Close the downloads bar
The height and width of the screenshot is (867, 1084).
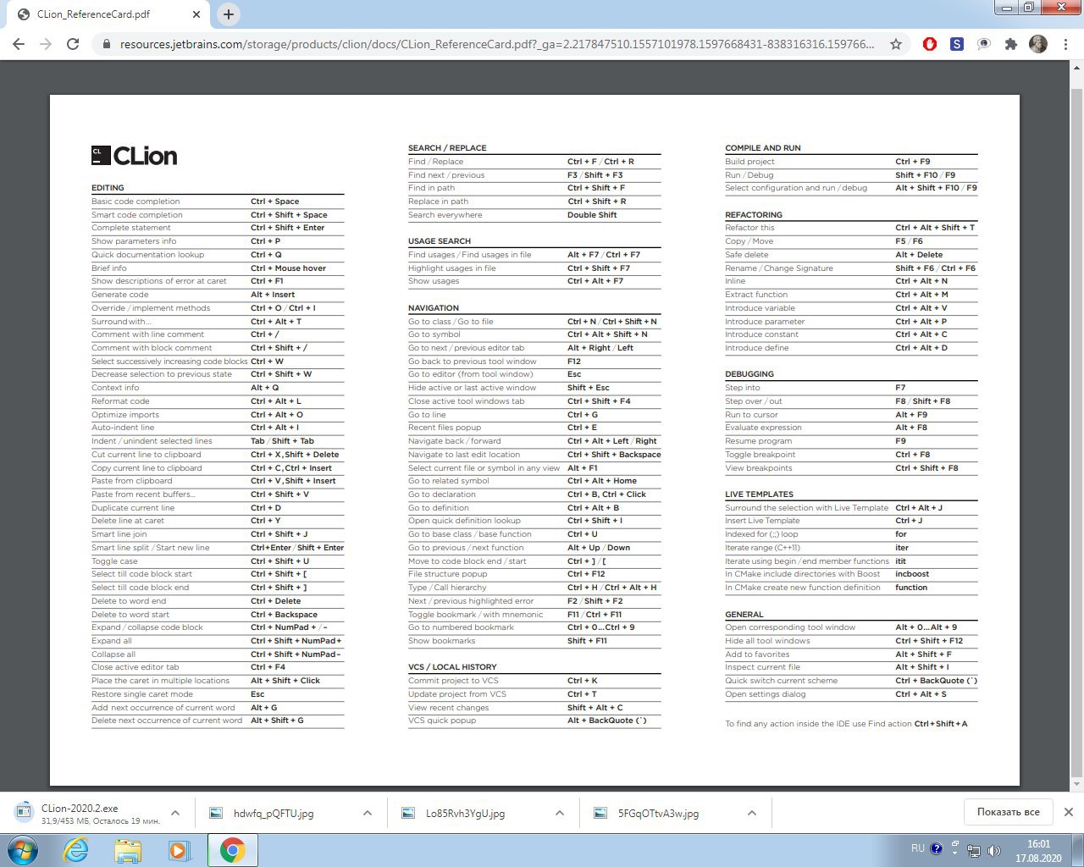1069,812
